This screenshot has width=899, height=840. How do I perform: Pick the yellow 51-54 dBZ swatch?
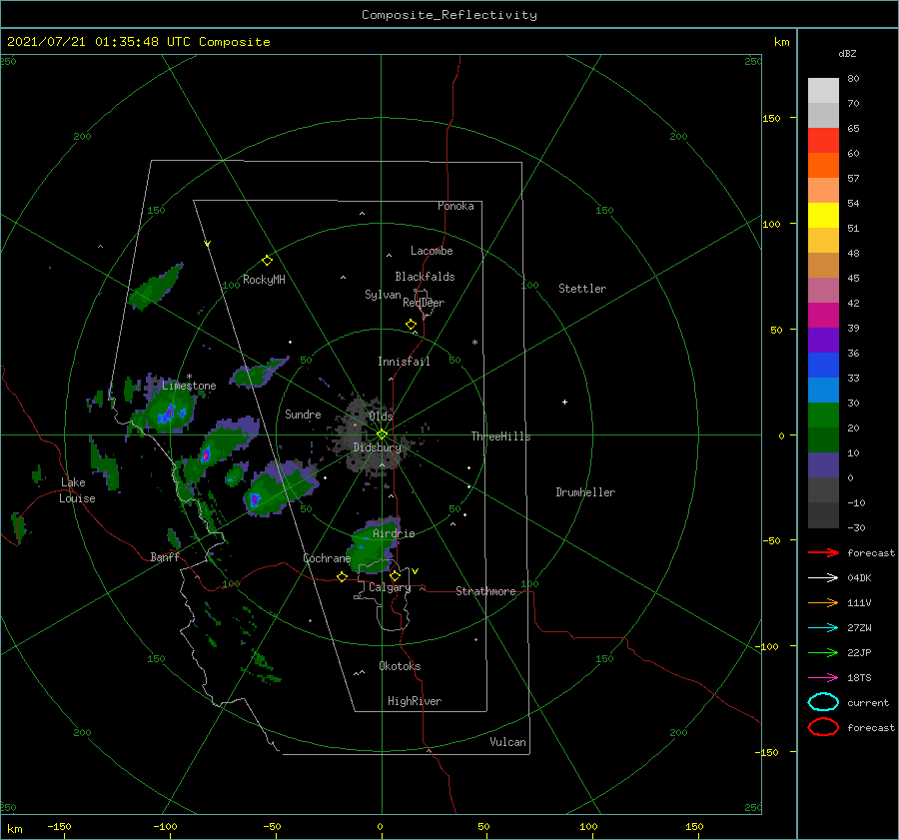[823, 216]
